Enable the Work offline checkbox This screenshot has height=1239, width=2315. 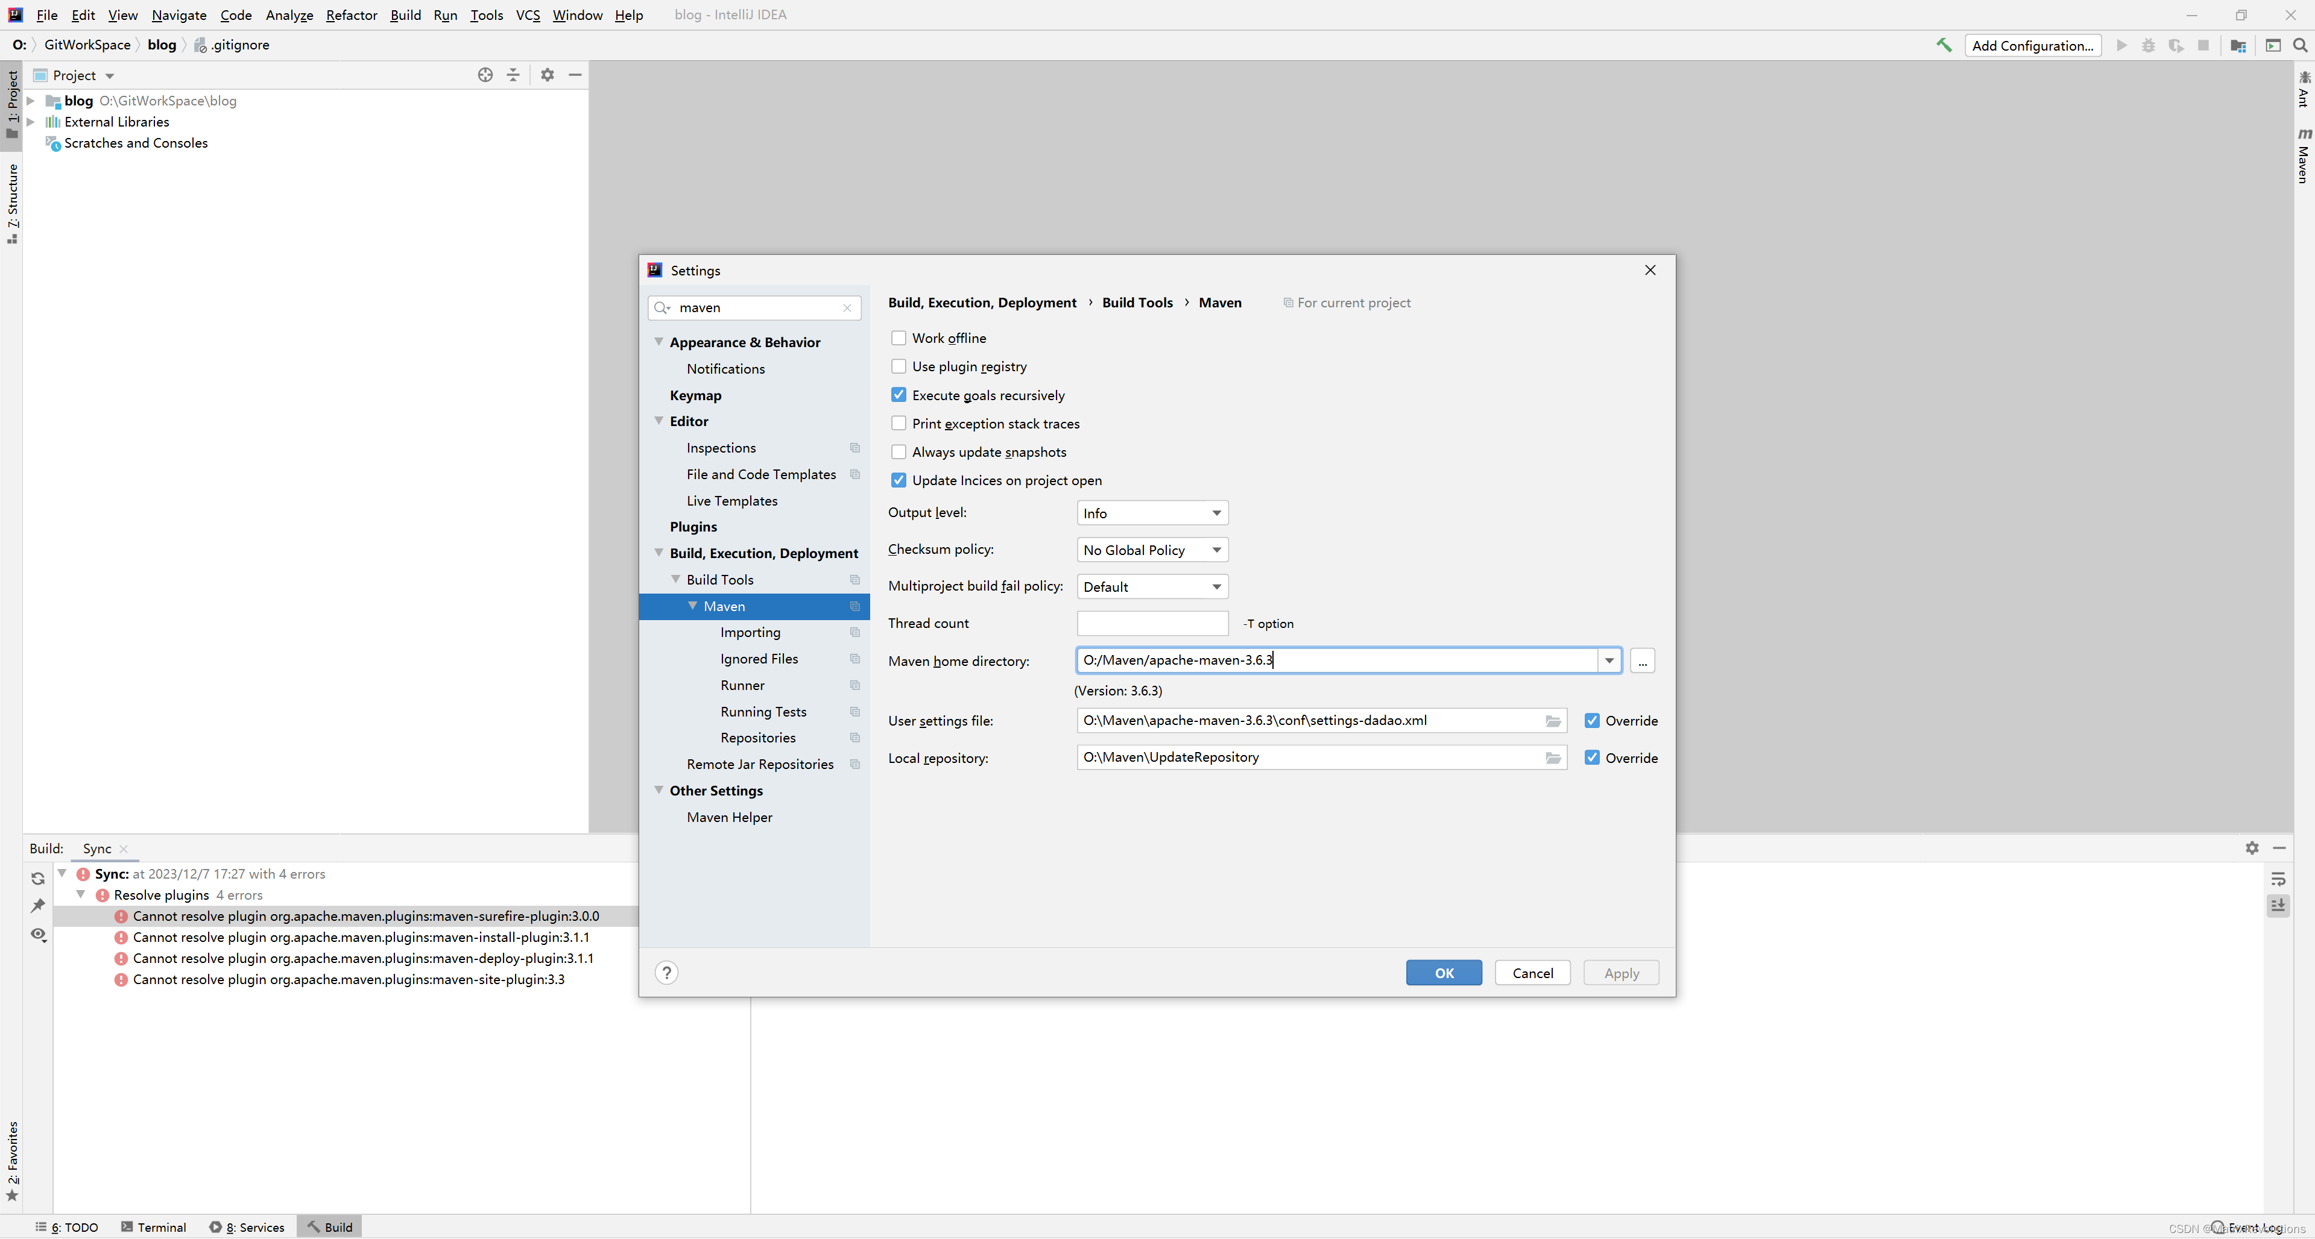tap(899, 337)
